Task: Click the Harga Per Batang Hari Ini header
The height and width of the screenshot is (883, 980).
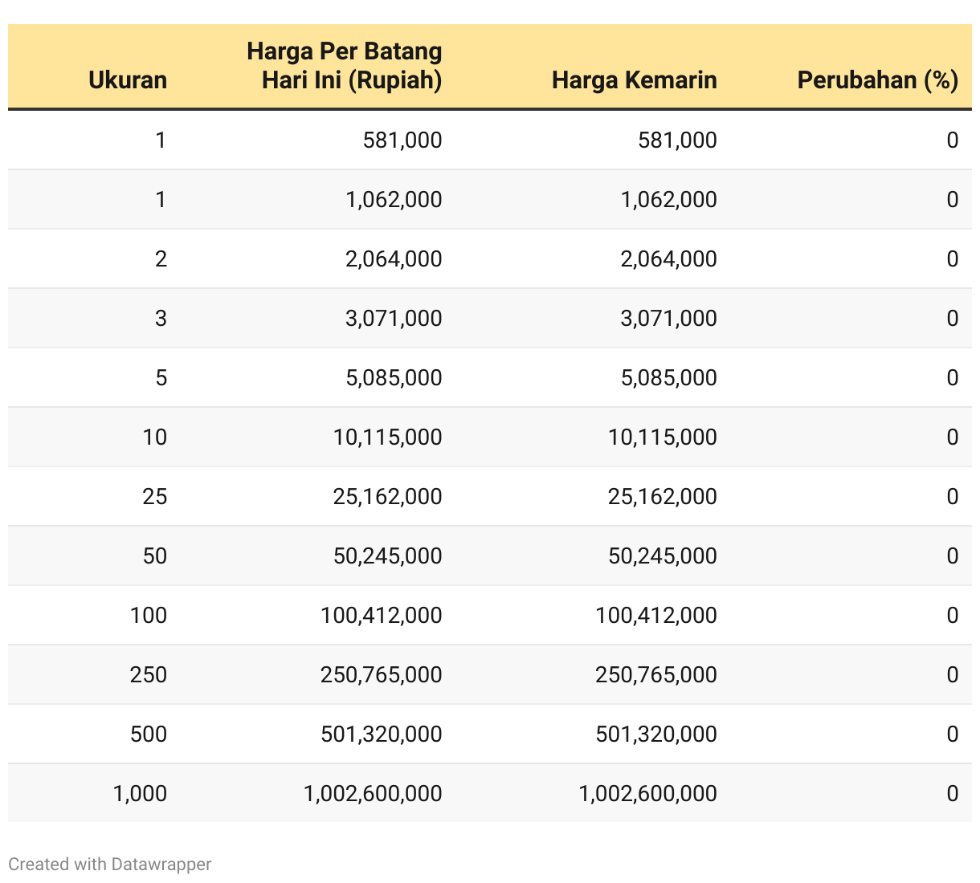Action: [x=345, y=66]
